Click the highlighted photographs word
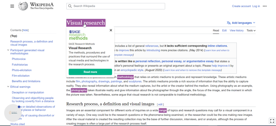The image size is (276, 126). [x=79, y=90]
